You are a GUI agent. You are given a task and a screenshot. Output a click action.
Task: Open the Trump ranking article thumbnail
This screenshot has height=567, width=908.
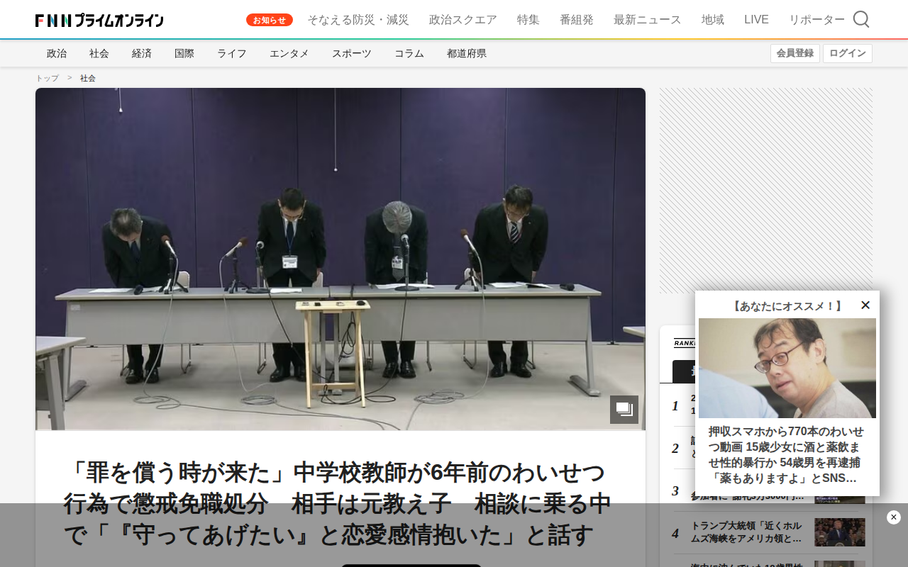click(x=840, y=532)
